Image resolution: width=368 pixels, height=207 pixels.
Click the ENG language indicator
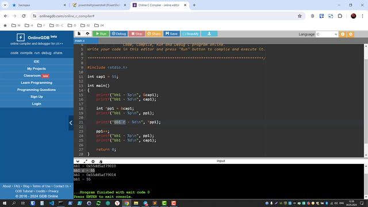click(x=342, y=203)
